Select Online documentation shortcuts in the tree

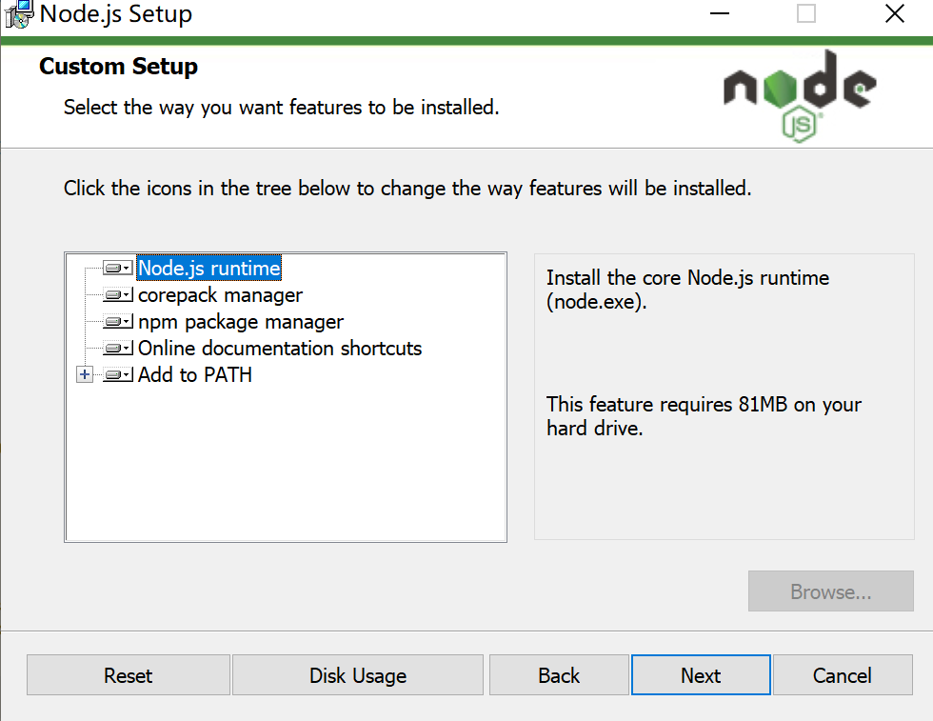(x=279, y=349)
